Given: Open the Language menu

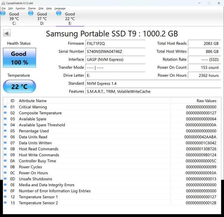Looking at the screenshot, I should (60, 8).
